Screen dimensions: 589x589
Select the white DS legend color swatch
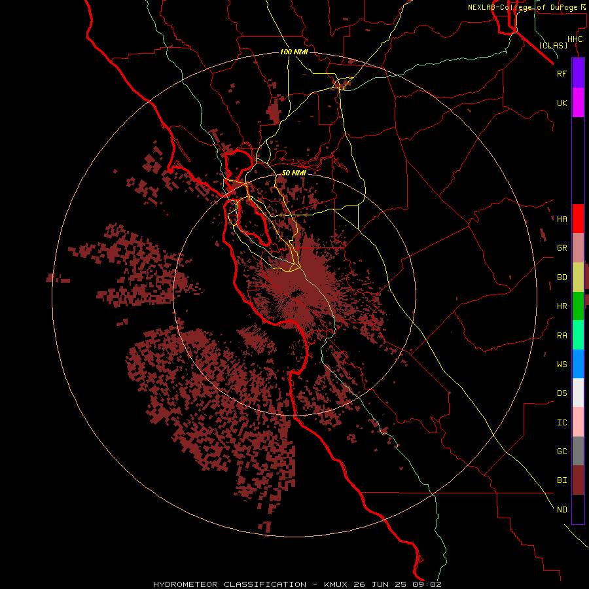coord(578,393)
